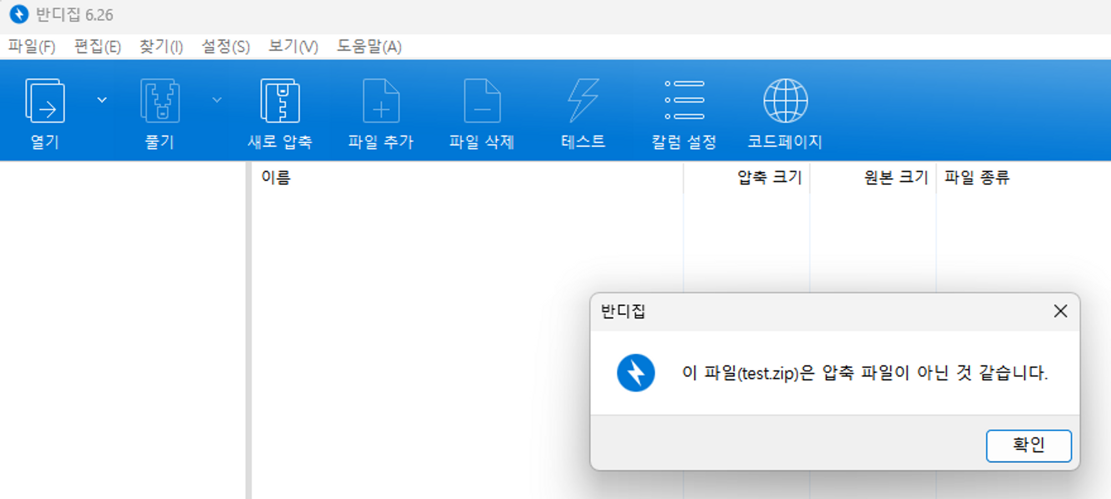The image size is (1111, 499).
Task: Open 칼럼 설정 column settings icon
Action: [684, 100]
